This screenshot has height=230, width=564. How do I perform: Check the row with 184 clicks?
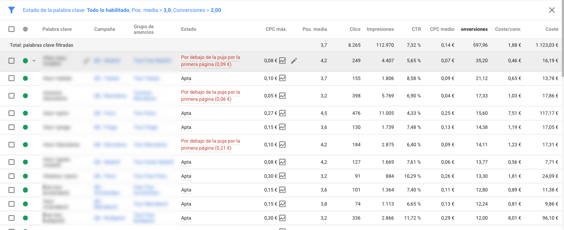click(11, 144)
